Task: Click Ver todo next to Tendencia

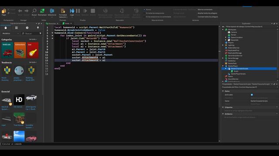Action: 33,62
